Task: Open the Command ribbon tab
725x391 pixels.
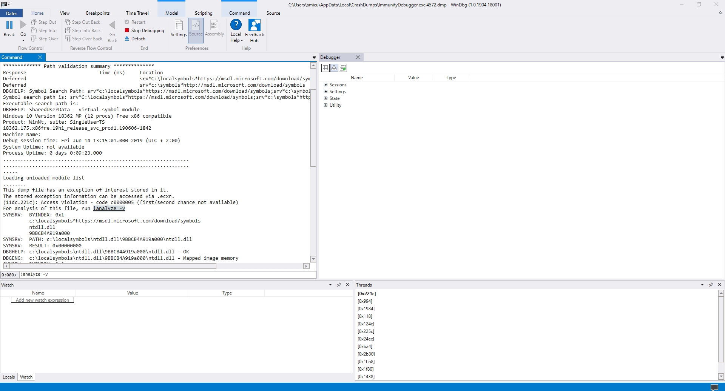Action: pyautogui.click(x=239, y=13)
